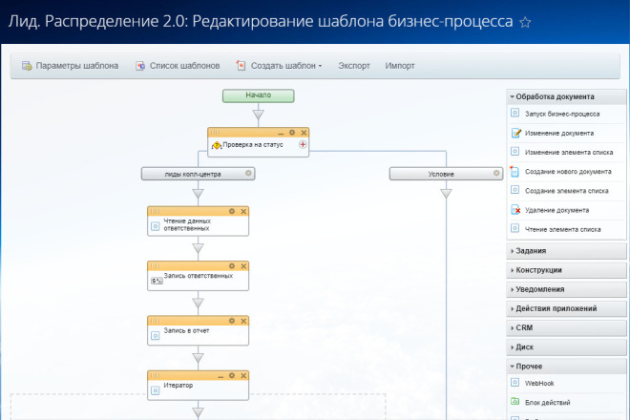The width and height of the screenshot is (630, 420).
Task: Open the Создать шаблон dropdown
Action: coord(280,66)
